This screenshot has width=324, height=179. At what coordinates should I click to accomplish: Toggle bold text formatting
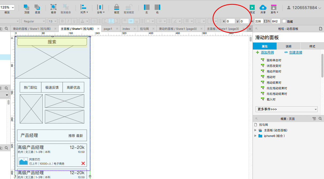[x=62, y=21]
